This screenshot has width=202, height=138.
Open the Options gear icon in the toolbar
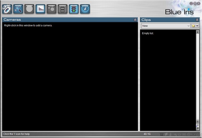point(7,9)
